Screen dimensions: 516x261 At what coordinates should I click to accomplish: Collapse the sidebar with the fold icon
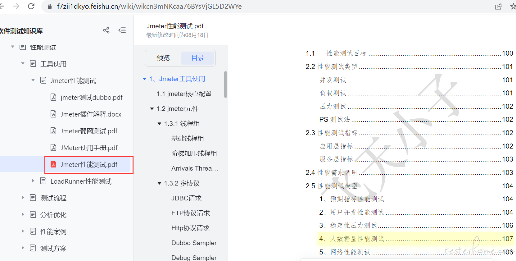point(122,30)
